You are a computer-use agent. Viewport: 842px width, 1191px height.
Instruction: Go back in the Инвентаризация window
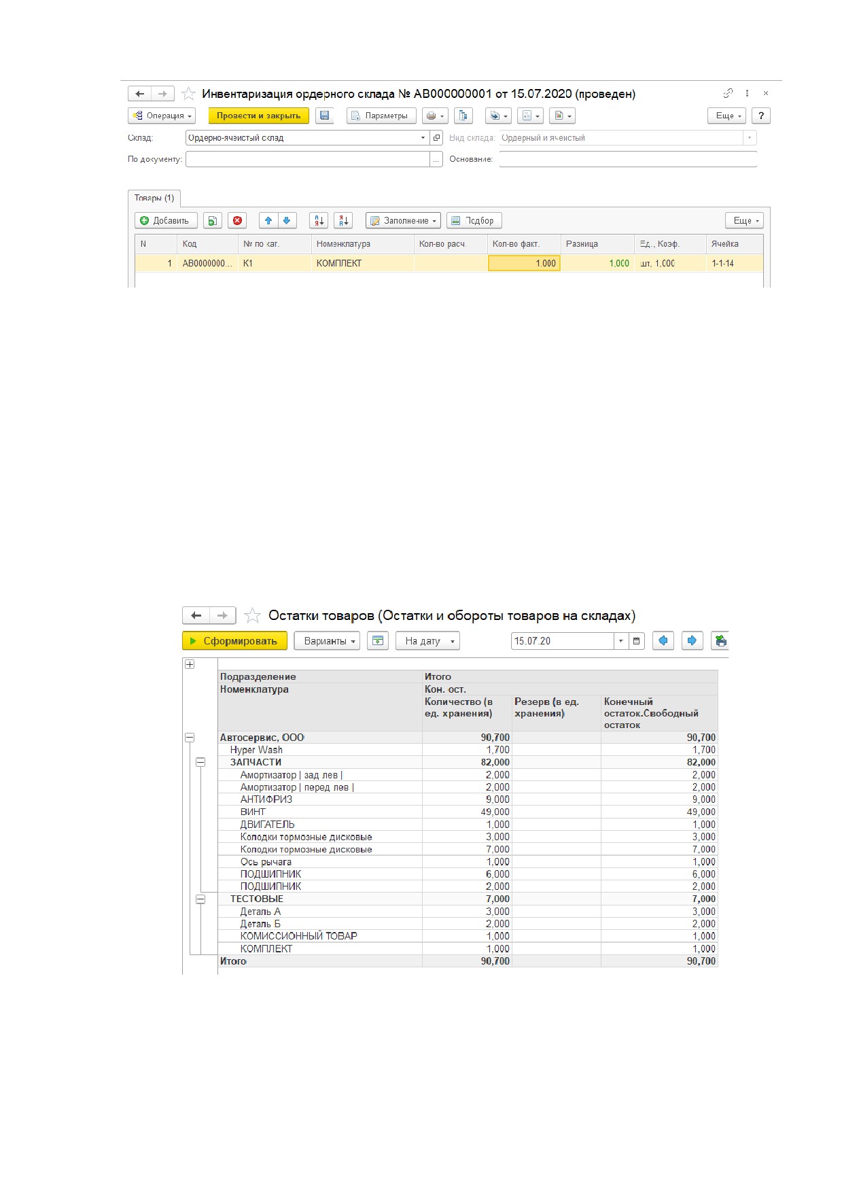139,94
